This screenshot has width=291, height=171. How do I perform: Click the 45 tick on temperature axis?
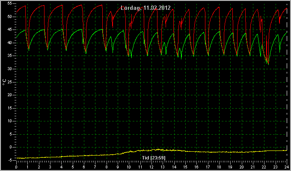tap(12, 29)
